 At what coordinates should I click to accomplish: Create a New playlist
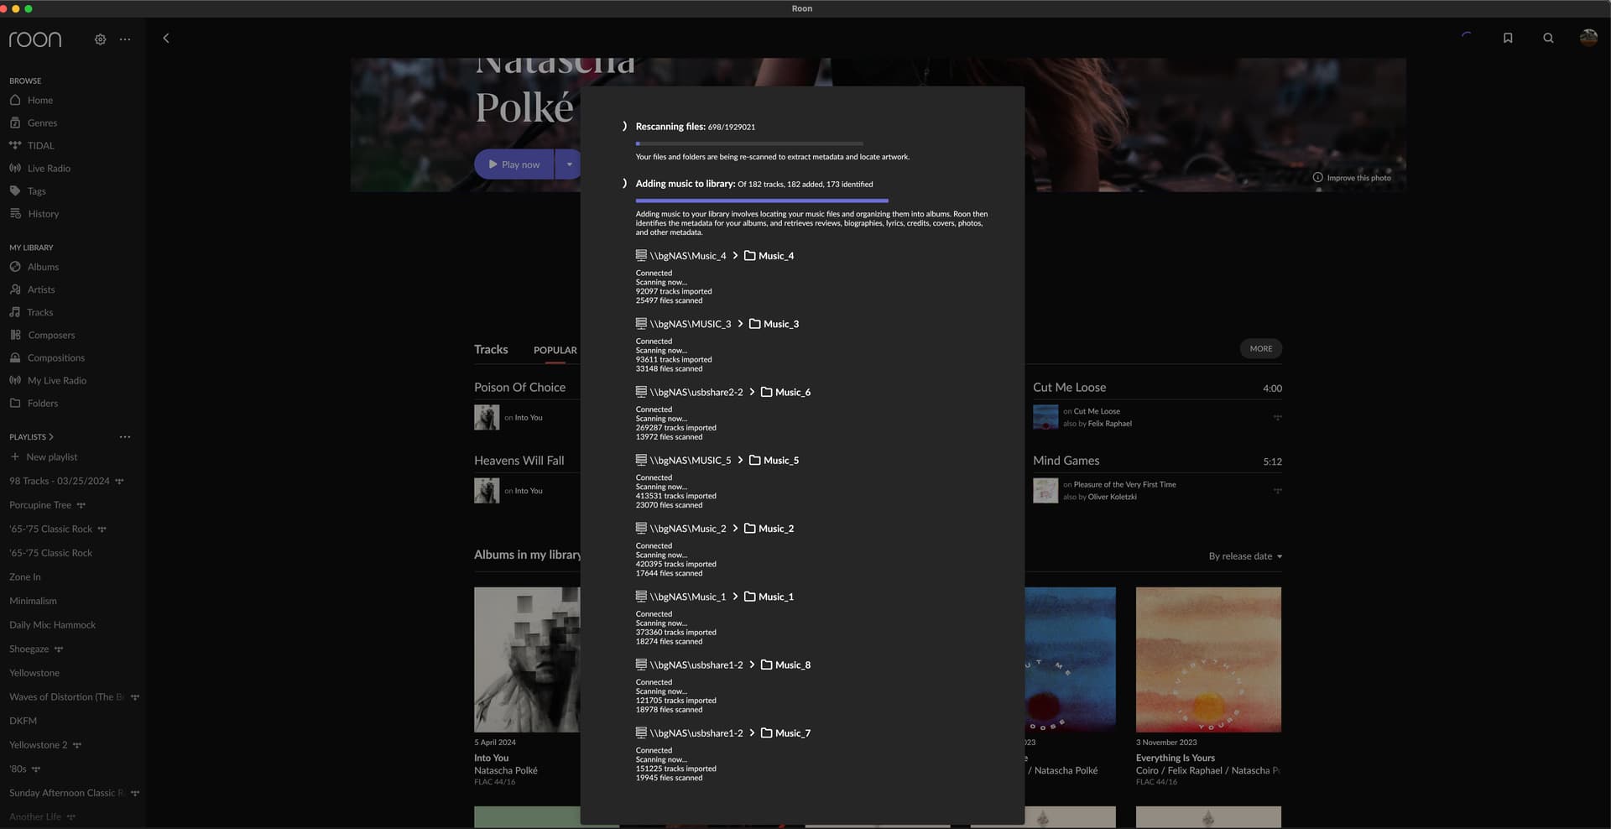[x=44, y=456]
